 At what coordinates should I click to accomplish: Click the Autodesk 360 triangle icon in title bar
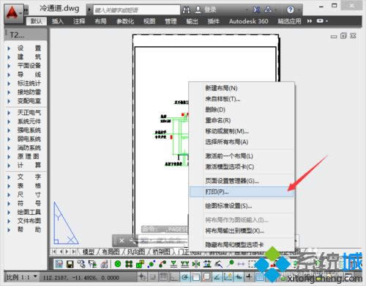[268, 10]
